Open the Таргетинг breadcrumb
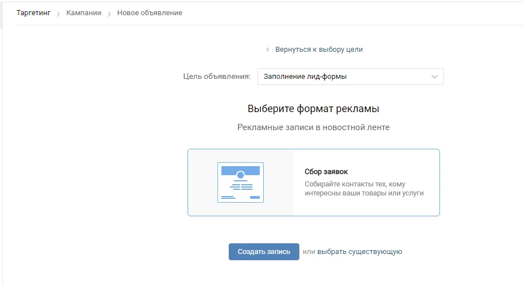The height and width of the screenshot is (285, 523). (x=33, y=13)
